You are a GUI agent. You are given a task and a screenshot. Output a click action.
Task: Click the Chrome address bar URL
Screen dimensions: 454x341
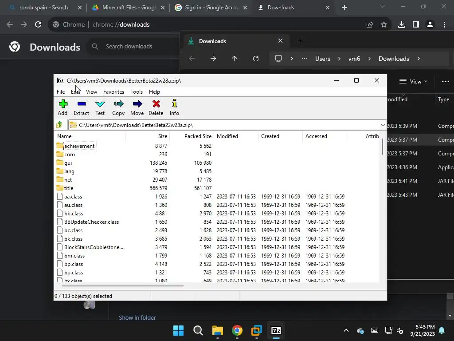coord(121,25)
